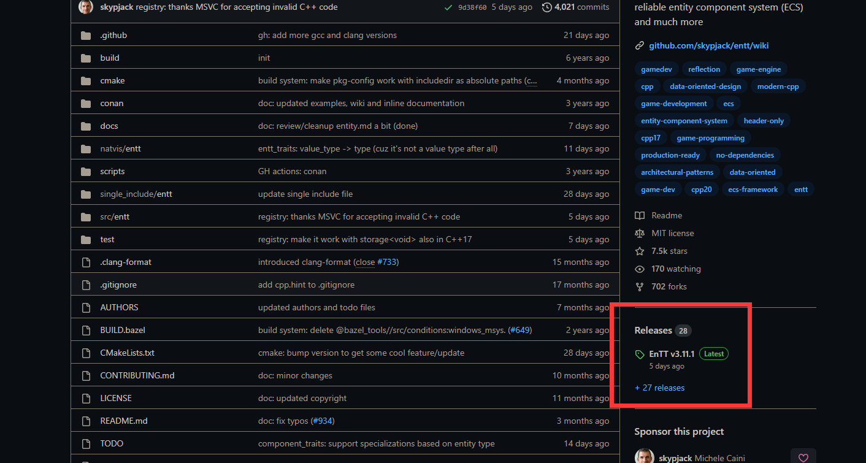This screenshot has height=463, width=866.
Task: Select the no-dependencies topic tag
Action: click(x=745, y=155)
